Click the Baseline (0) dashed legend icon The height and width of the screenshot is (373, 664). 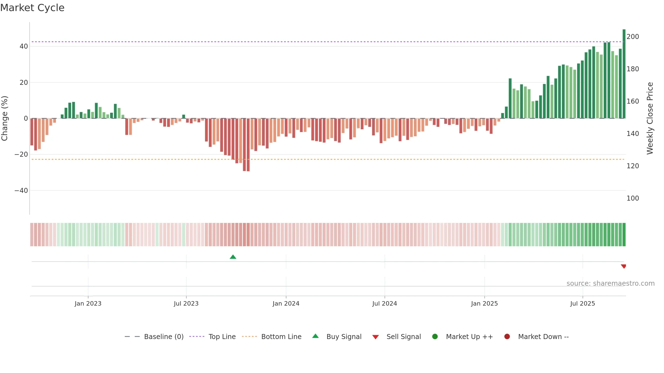[132, 337]
